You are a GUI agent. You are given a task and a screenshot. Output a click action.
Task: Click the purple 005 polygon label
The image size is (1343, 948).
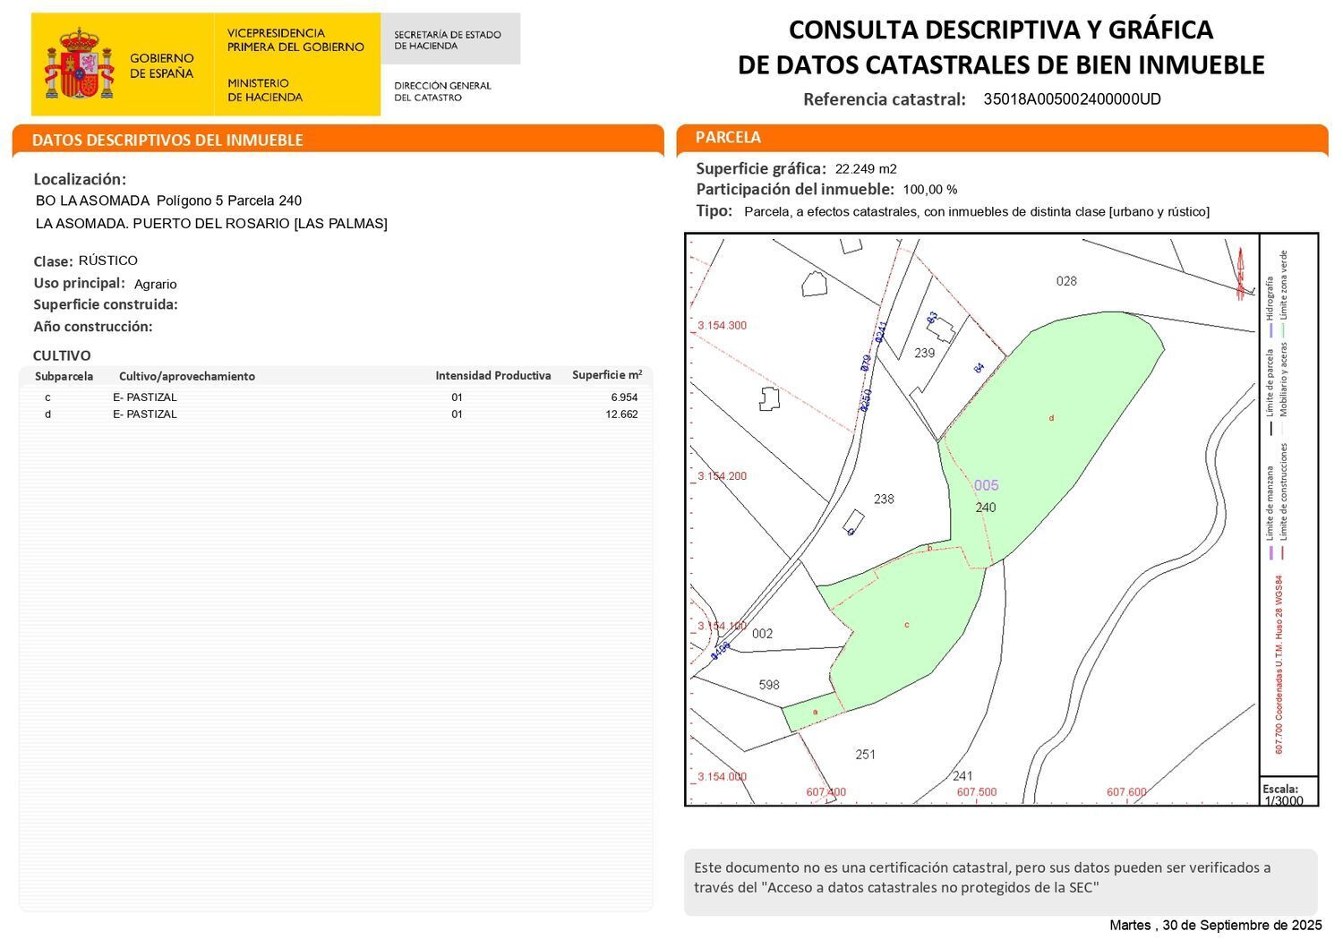[x=986, y=485]
